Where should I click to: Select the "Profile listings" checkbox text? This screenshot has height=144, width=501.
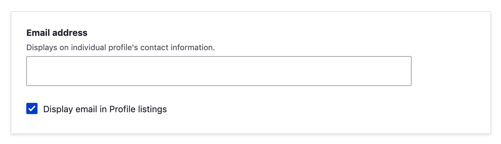coord(138,109)
